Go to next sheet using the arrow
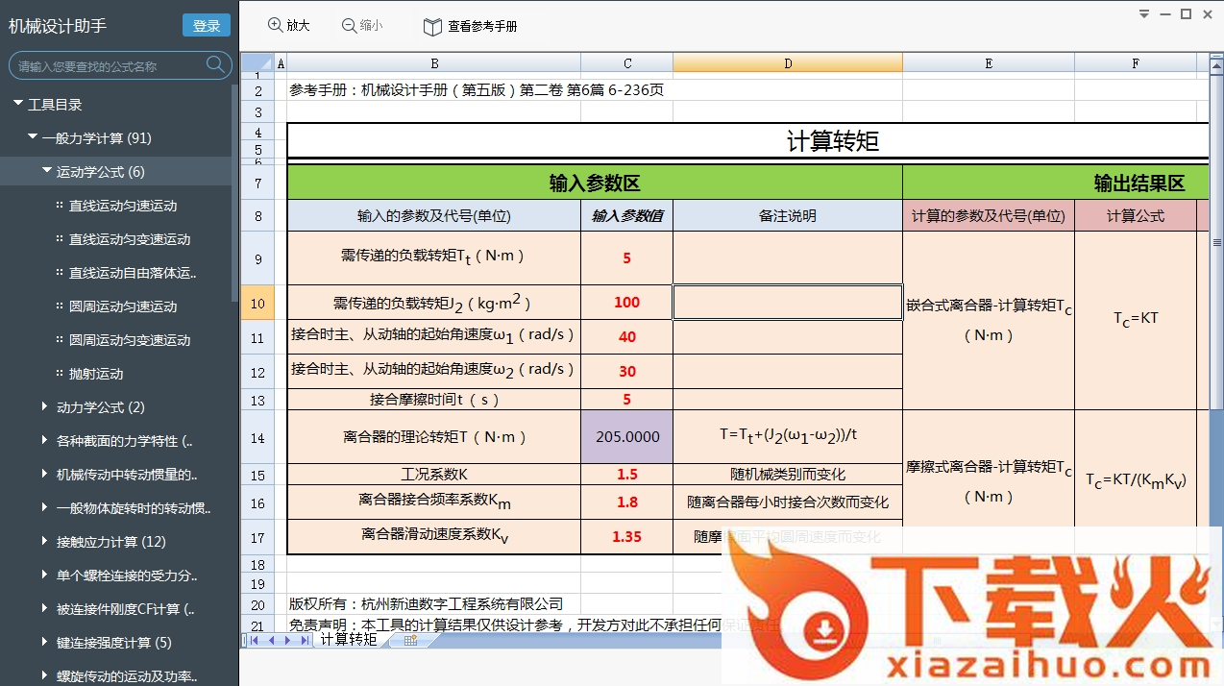 tap(286, 640)
